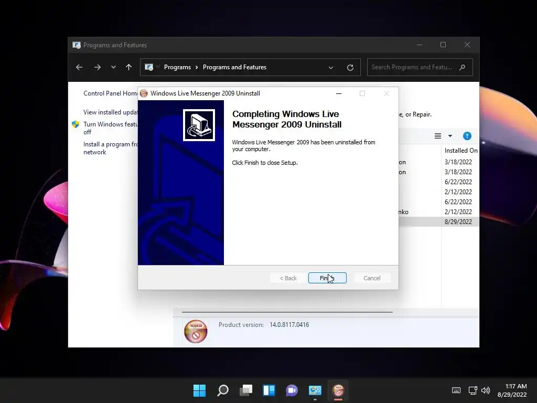The height and width of the screenshot is (403, 537).
Task: Expand the address bar history dropdown
Action: 331,68
